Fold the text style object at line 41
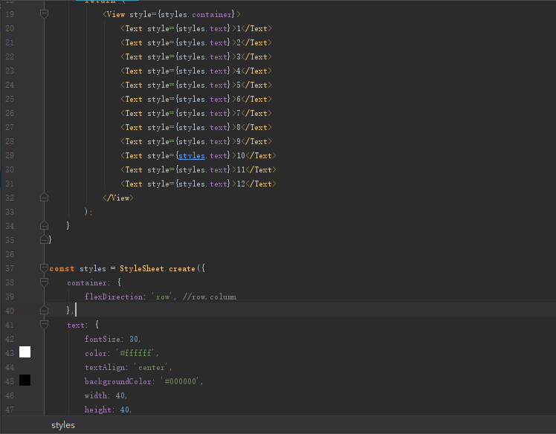 44,325
